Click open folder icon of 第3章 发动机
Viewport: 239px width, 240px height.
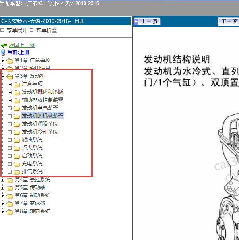[x=10, y=77]
